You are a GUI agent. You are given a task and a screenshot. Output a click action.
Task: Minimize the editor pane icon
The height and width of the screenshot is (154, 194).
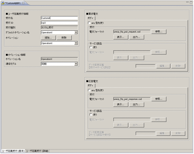pyautogui.click(x=187, y=2)
